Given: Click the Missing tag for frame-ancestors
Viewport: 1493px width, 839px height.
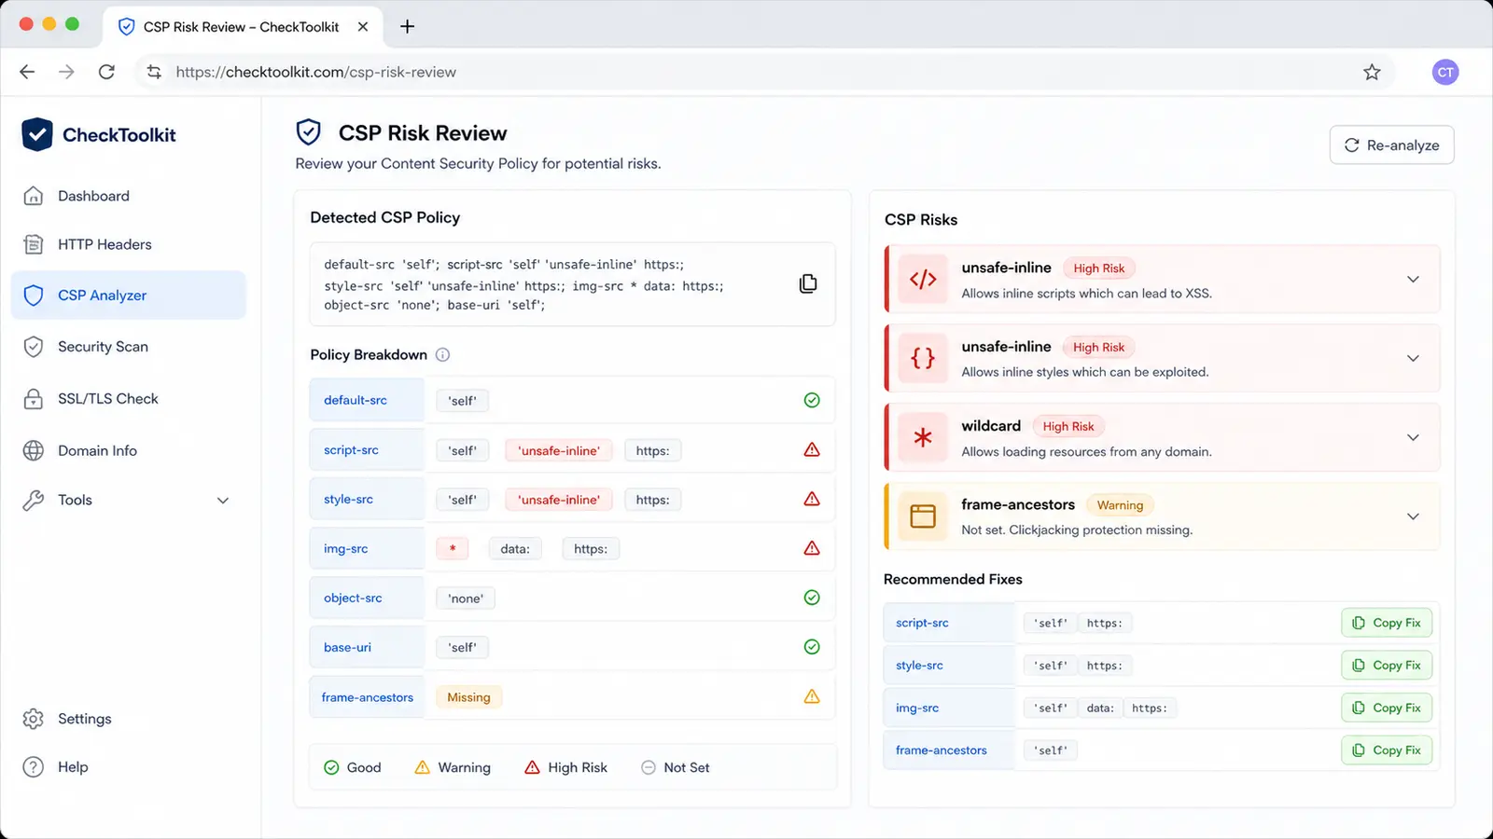Looking at the screenshot, I should tap(468, 697).
